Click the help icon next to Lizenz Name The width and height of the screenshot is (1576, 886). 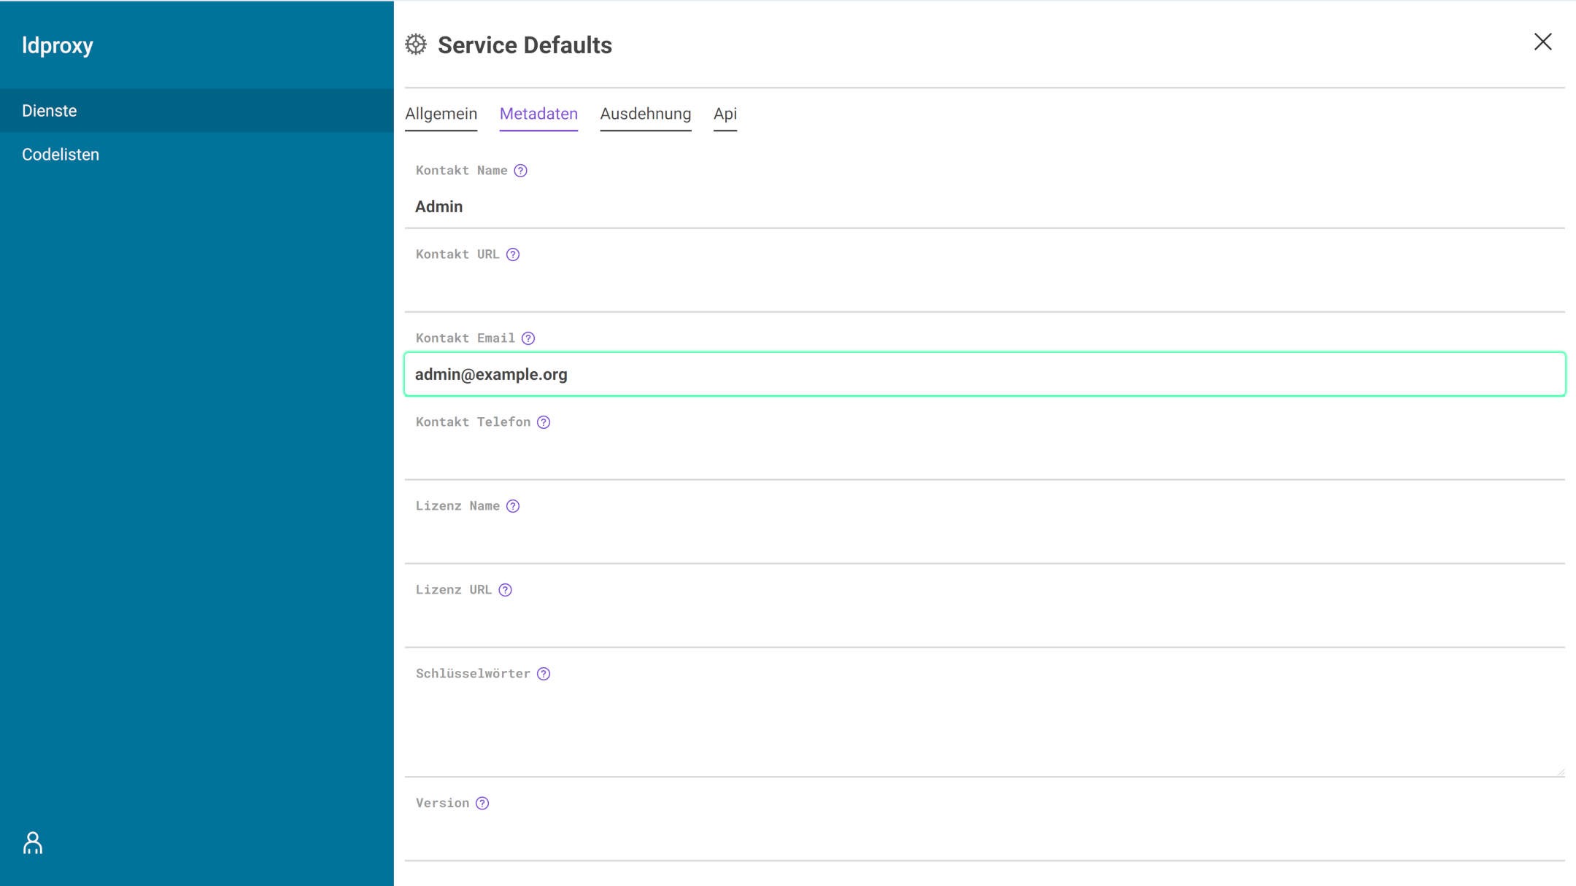513,505
